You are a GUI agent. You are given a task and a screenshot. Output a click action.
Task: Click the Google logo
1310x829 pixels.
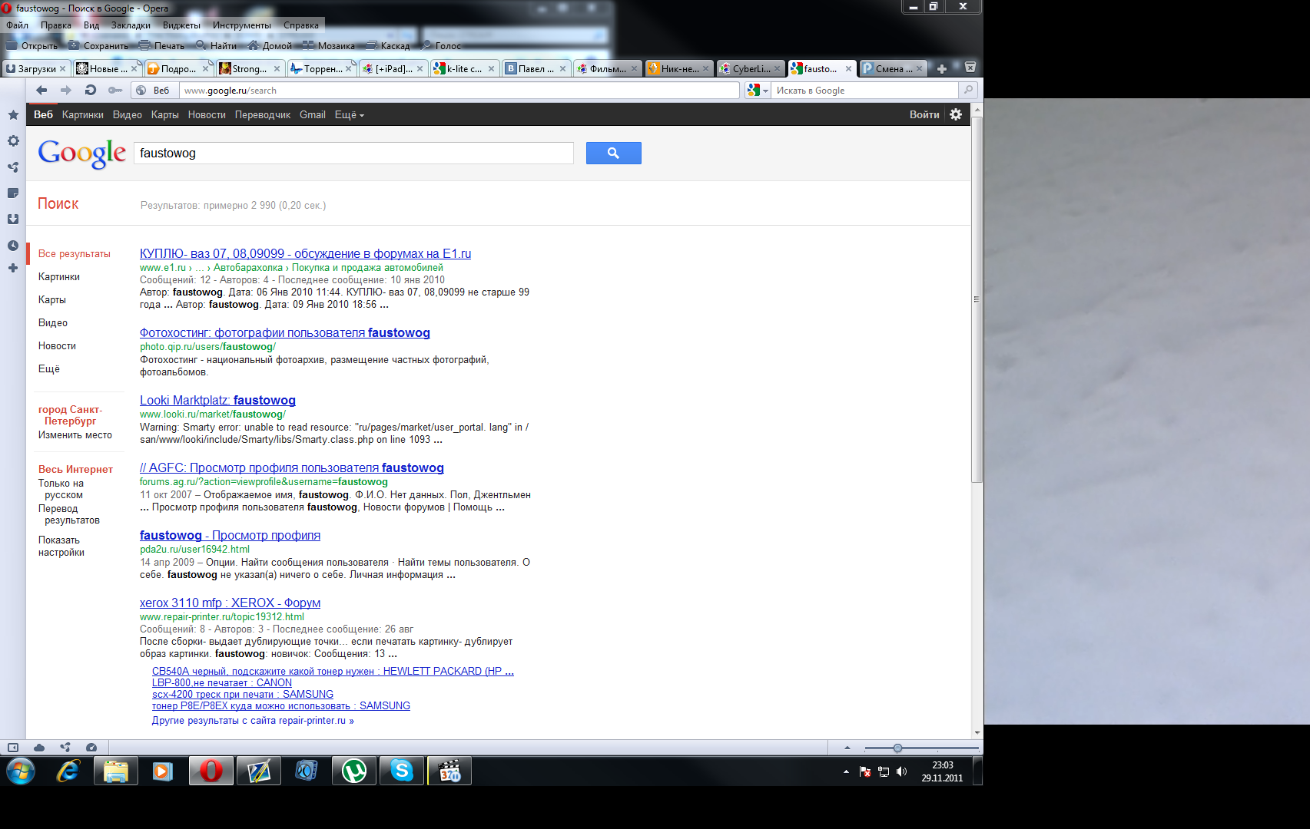(82, 154)
